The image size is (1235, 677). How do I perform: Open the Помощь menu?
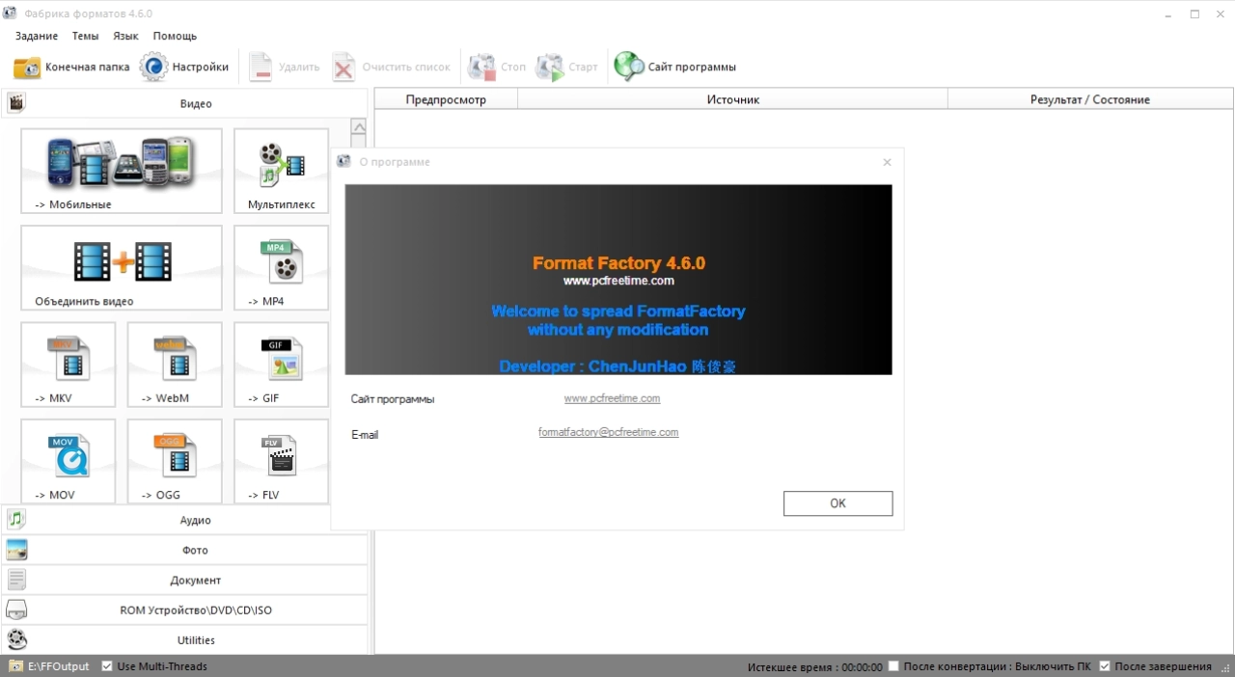pyautogui.click(x=175, y=36)
